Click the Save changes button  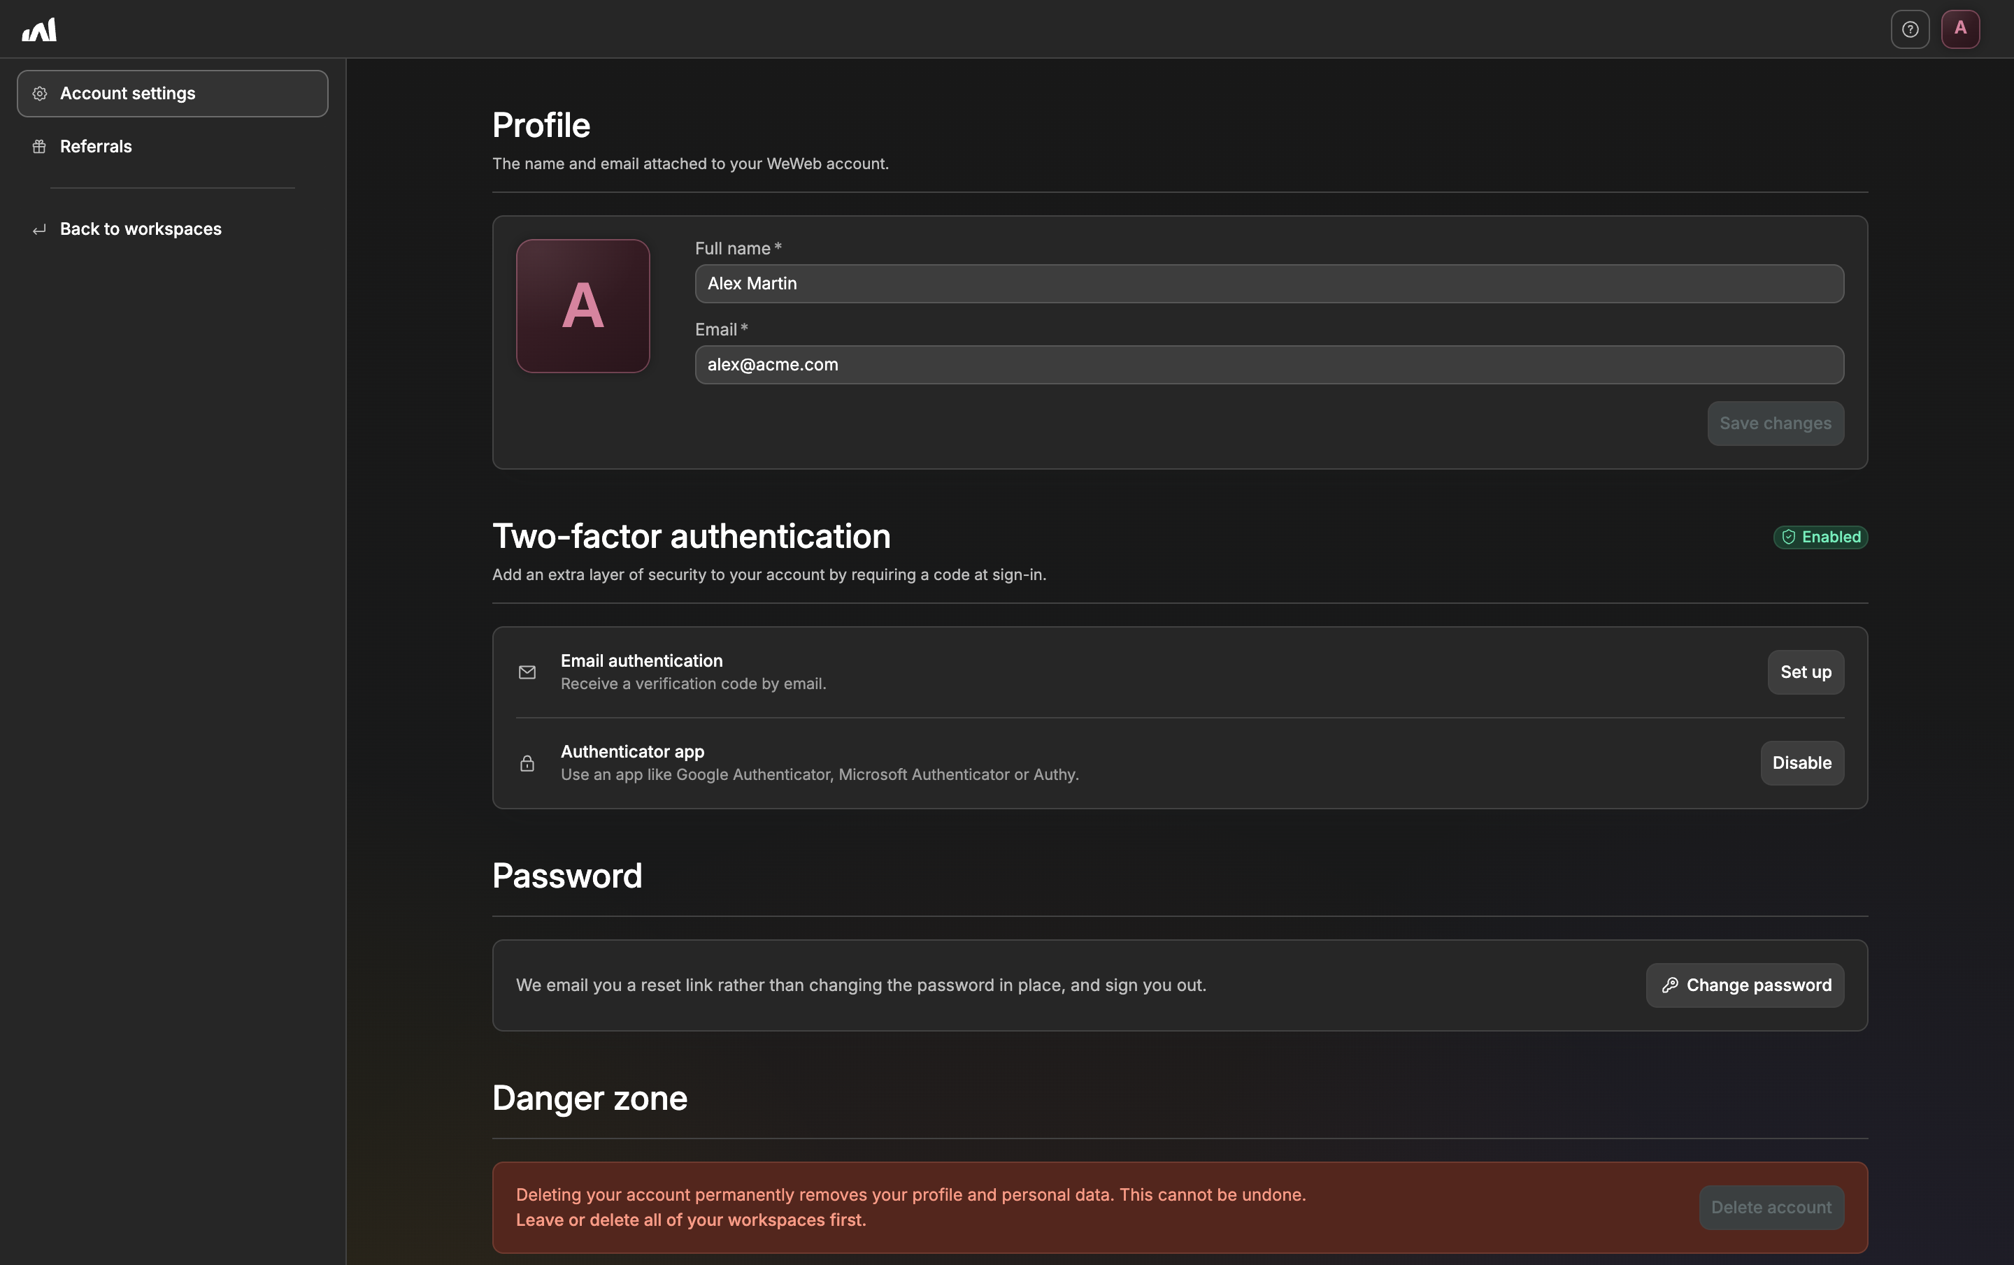[1775, 423]
